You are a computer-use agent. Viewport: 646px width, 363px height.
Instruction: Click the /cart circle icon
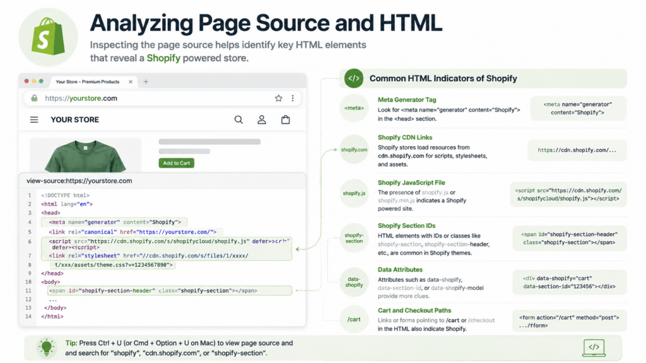tap(354, 320)
